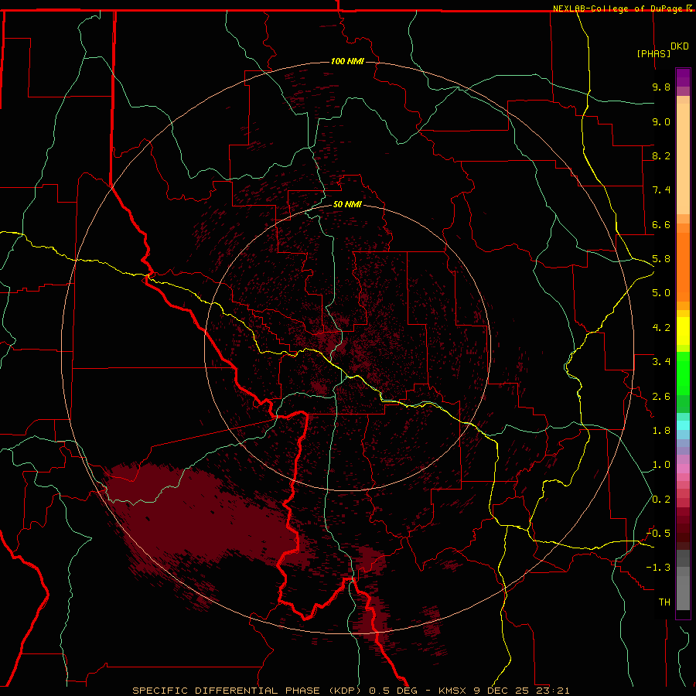Image resolution: width=696 pixels, height=696 pixels.
Task: Pick the yellow segment of the color bar
Action: tap(683, 331)
